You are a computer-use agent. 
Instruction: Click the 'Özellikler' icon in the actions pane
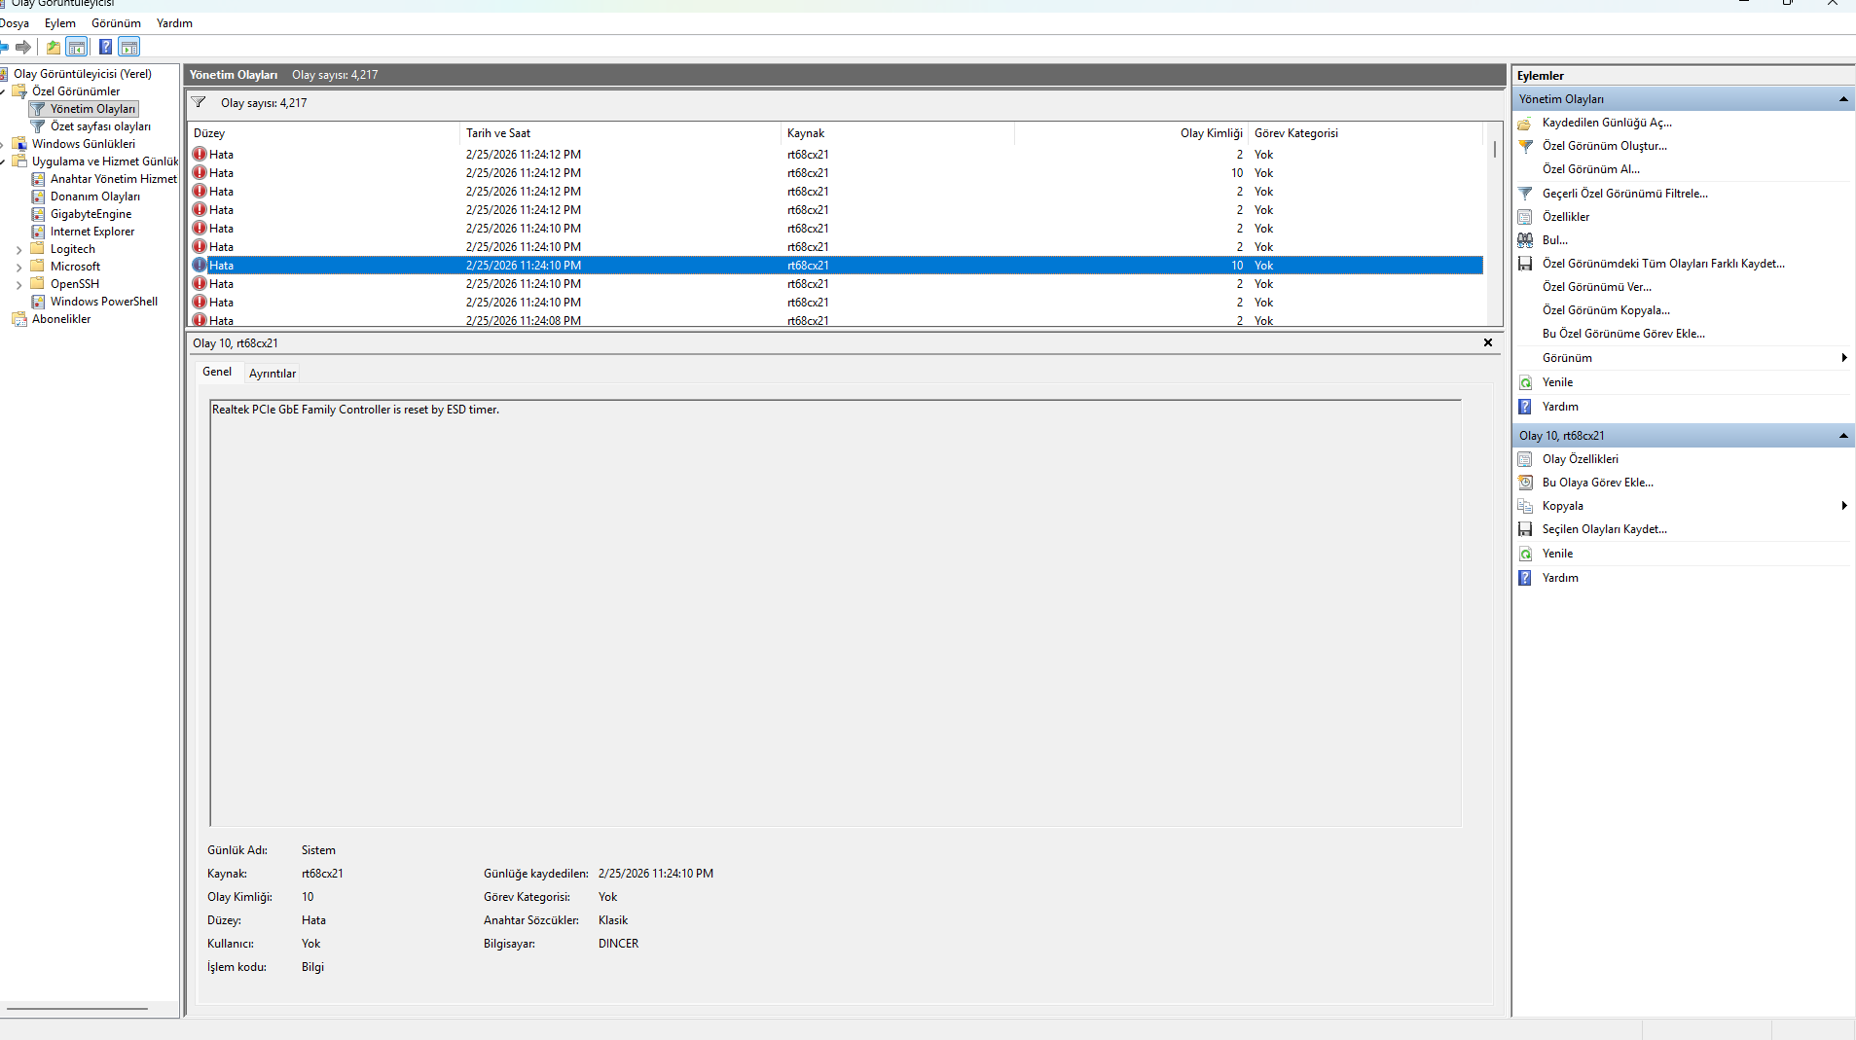click(x=1525, y=217)
